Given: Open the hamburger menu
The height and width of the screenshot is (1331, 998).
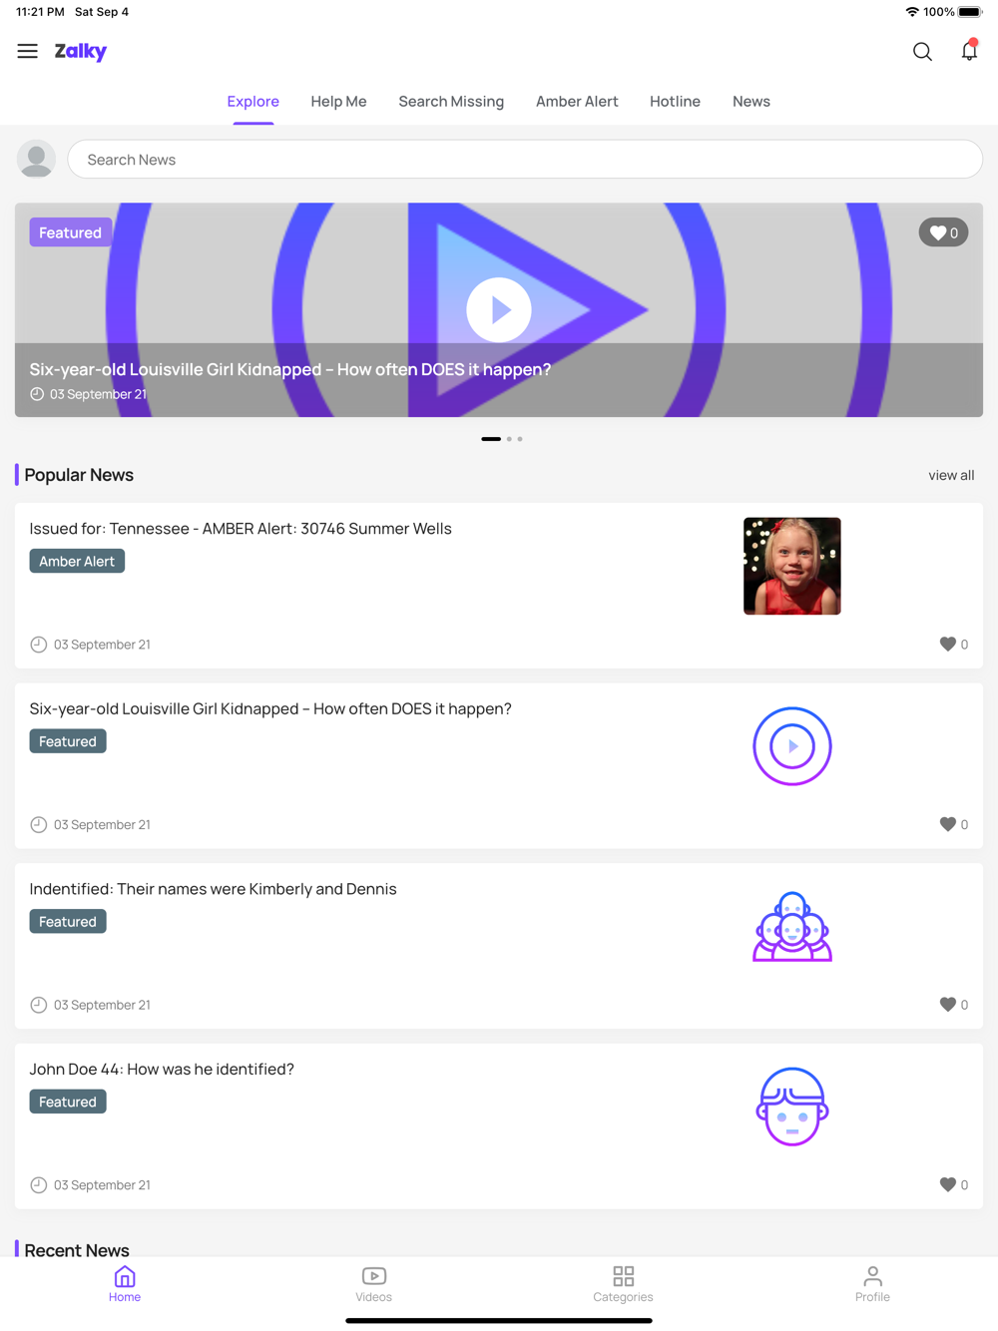Looking at the screenshot, I should coord(27,51).
